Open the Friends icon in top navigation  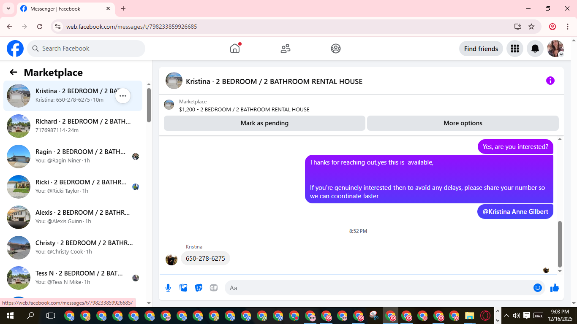coord(286,49)
